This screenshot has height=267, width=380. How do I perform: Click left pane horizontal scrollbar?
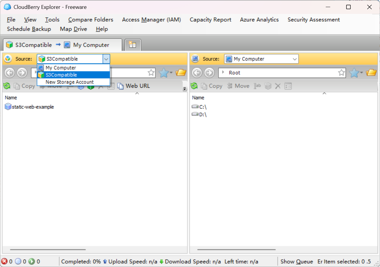point(48,250)
